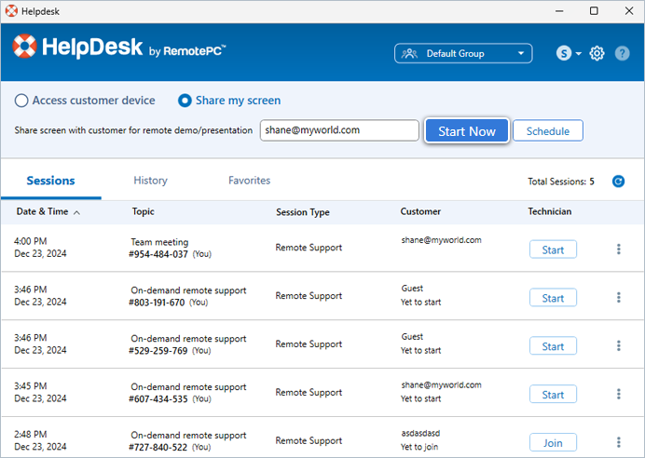
Task: Click the Start Now button
Action: tap(467, 131)
